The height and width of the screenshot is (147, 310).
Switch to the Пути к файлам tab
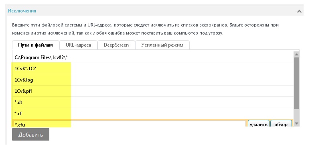36,45
